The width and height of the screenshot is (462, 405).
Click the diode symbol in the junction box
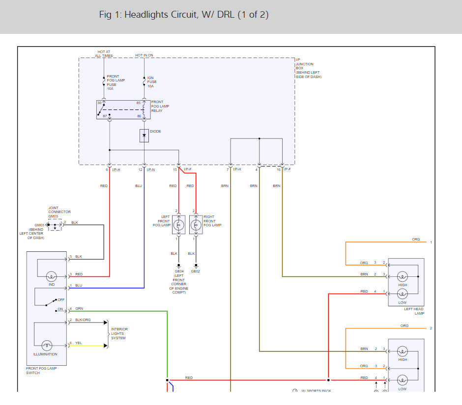pos(144,135)
